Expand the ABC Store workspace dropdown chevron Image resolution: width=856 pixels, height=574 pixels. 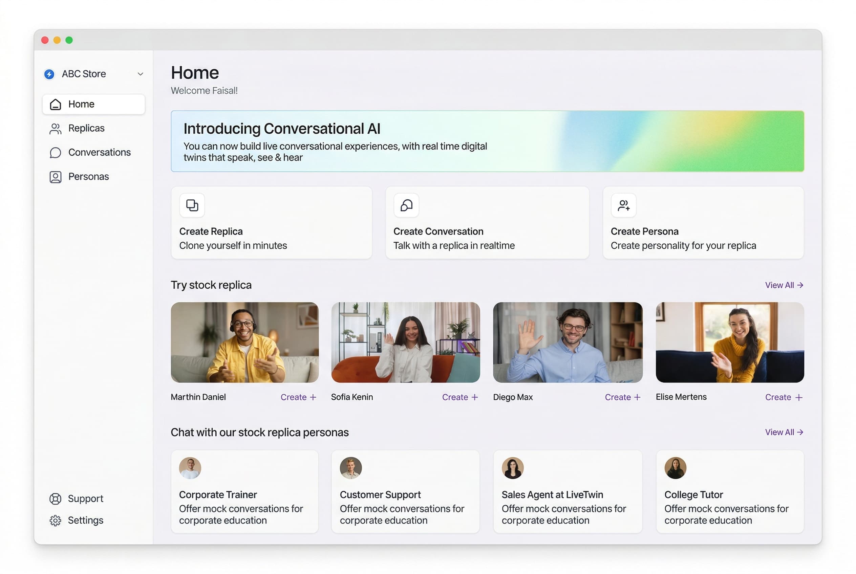coord(140,74)
